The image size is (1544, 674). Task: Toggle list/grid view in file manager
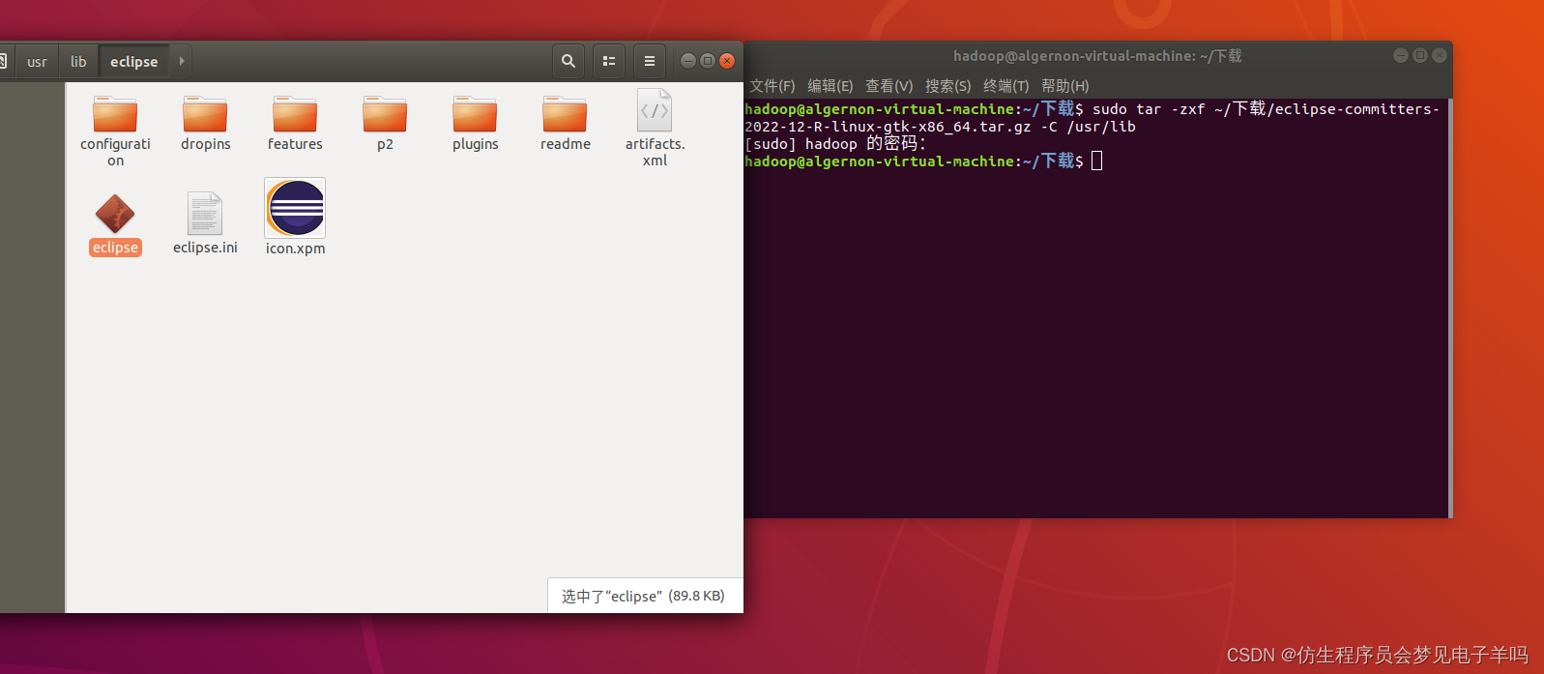[x=609, y=61]
